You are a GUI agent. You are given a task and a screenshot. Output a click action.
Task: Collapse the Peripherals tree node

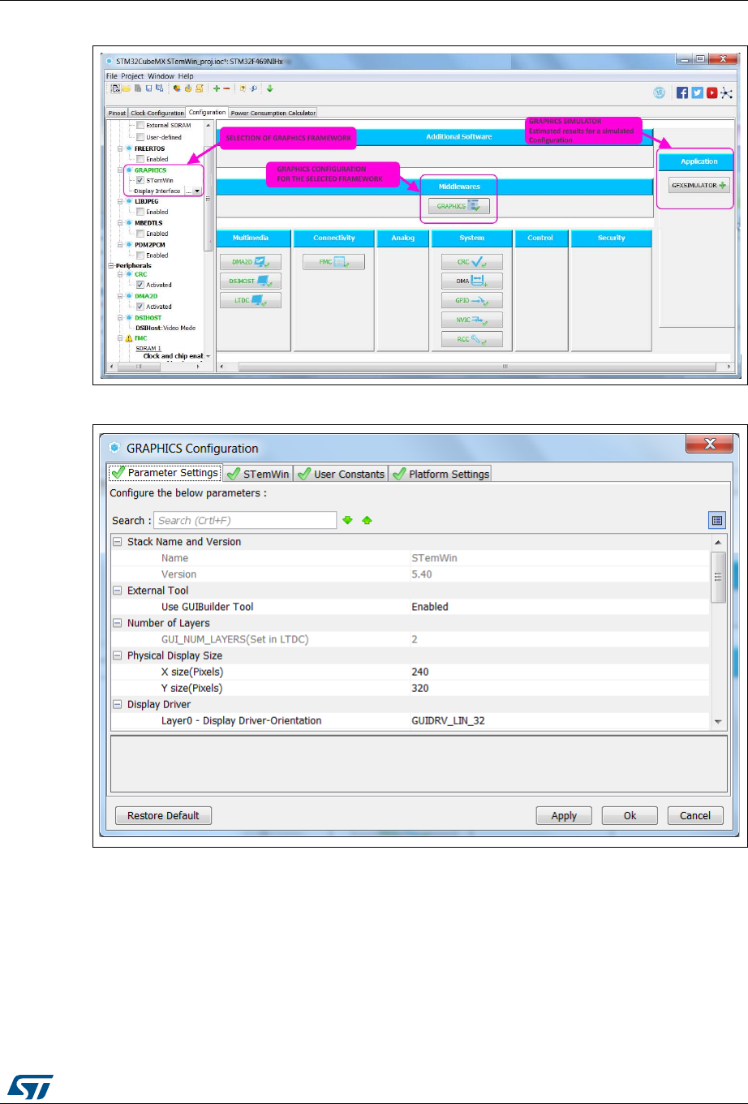[111, 265]
